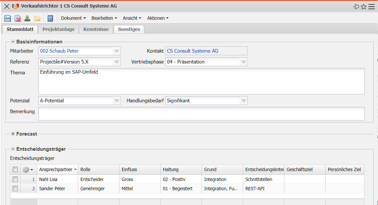Click the document icon with red X
This screenshot has height=205, width=378.
(17, 18)
